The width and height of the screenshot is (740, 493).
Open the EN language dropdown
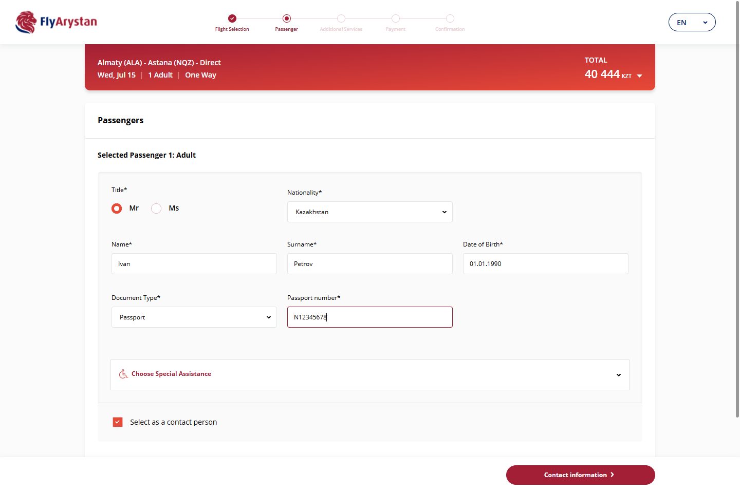[x=692, y=22]
